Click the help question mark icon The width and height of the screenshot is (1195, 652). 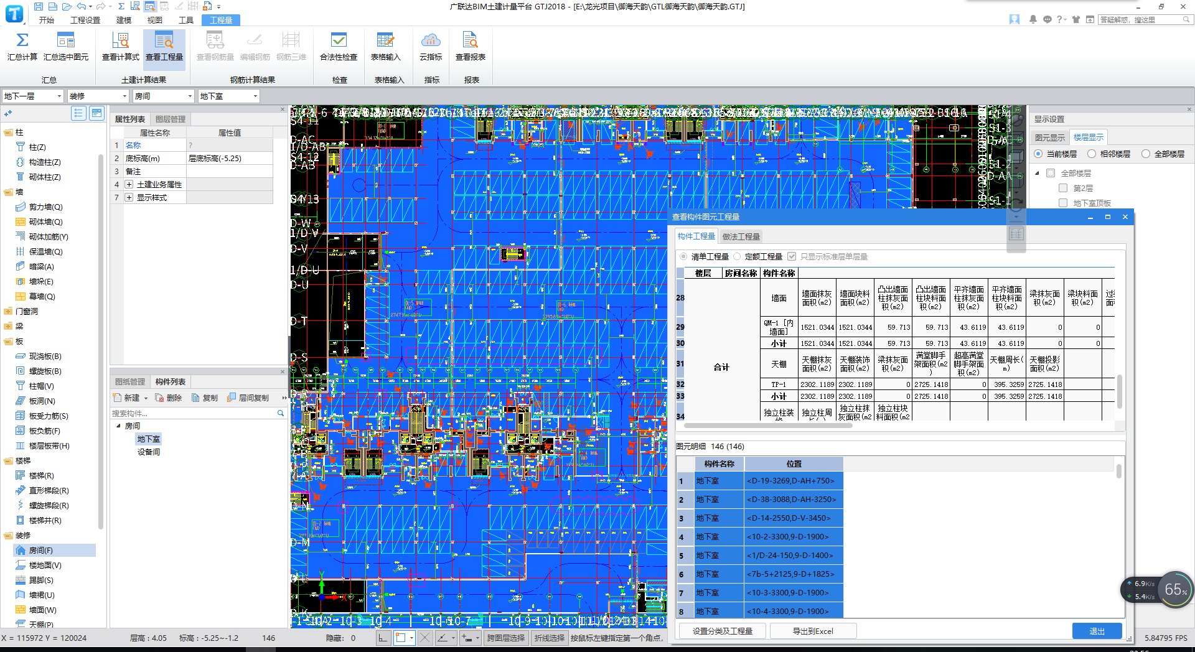point(1059,20)
